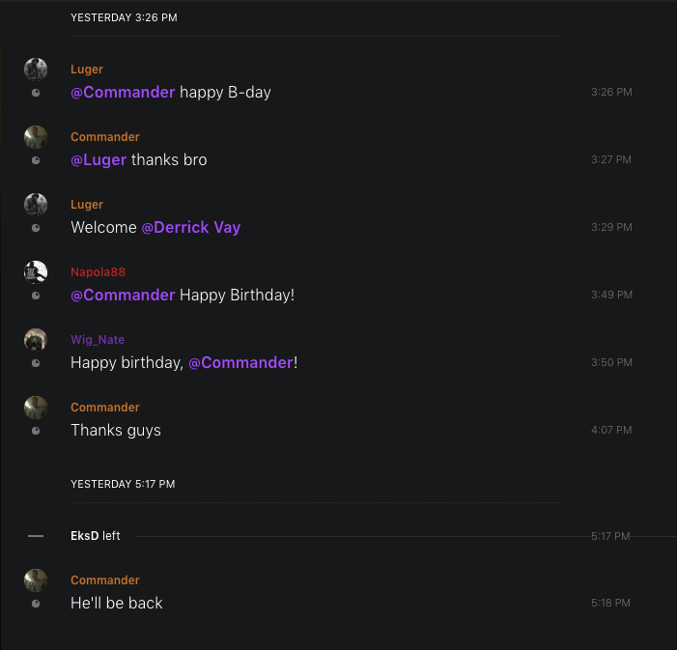Click the 3:26 PM message timestamp

click(x=611, y=93)
